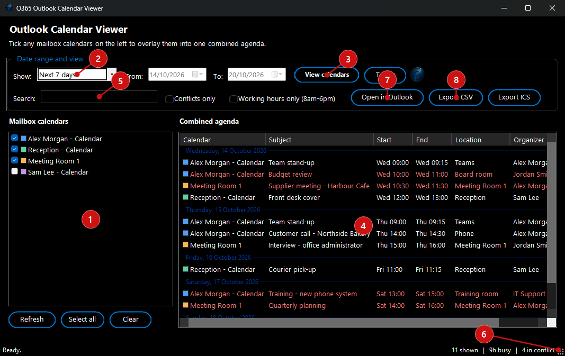
Task: Click the app icon in the title bar
Action: click(8, 8)
